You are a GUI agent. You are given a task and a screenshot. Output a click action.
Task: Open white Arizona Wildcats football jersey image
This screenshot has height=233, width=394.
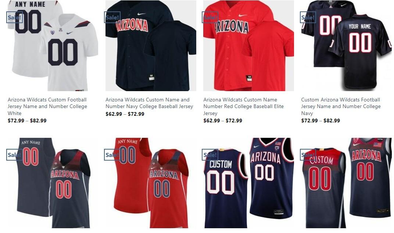(x=53, y=46)
